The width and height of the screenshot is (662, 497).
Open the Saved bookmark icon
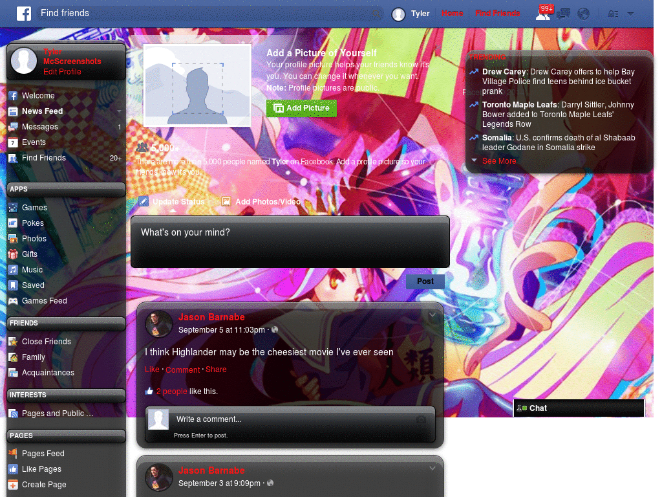click(13, 285)
